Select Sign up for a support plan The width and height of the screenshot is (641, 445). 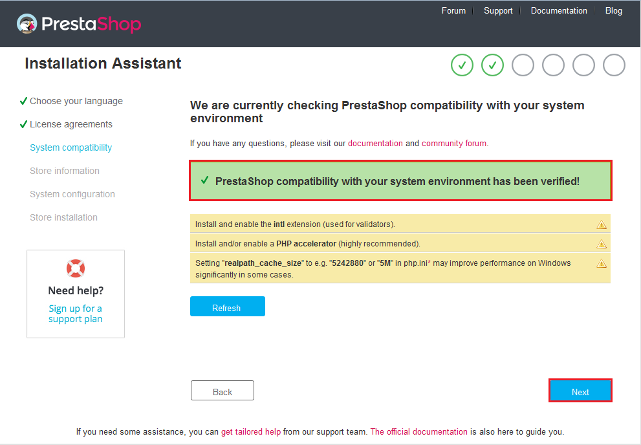(75, 314)
